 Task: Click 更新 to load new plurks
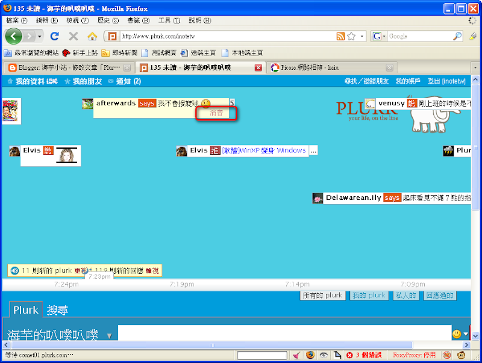click(81, 270)
